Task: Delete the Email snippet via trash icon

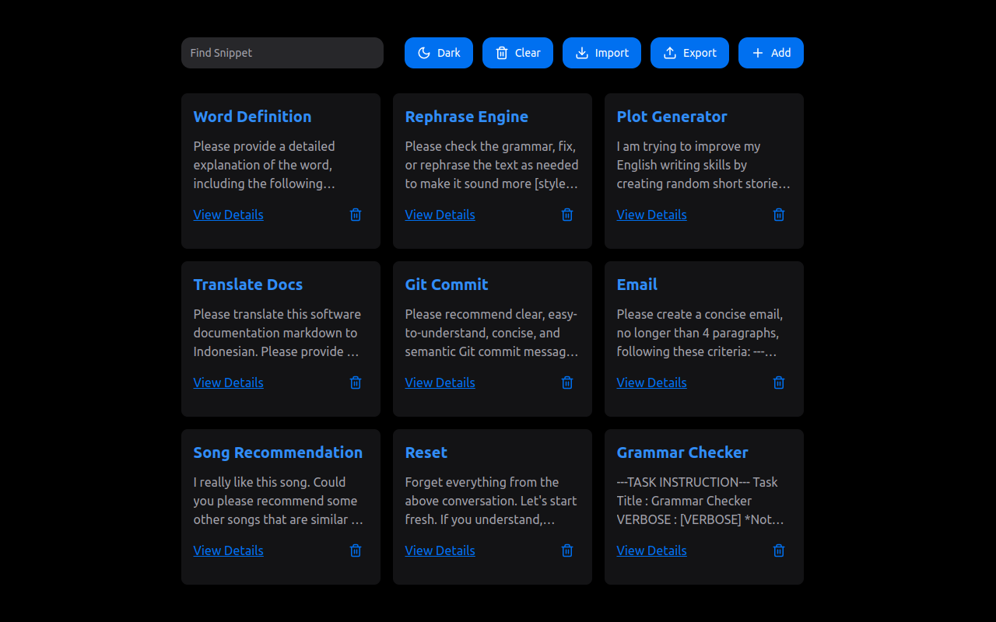Action: [x=779, y=383]
